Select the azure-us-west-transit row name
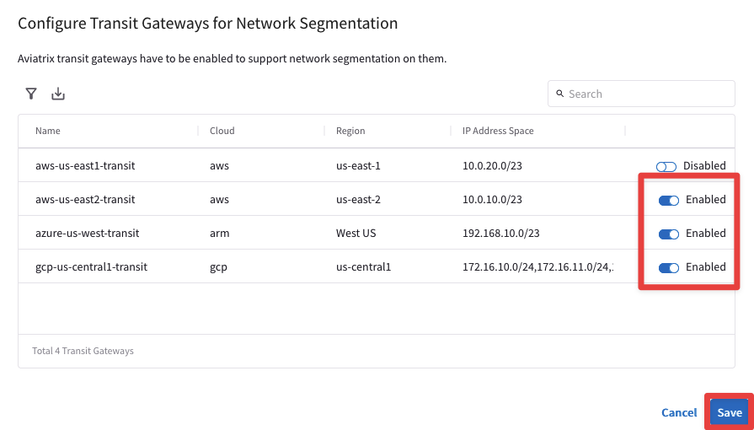The width and height of the screenshot is (754, 430). [88, 234]
